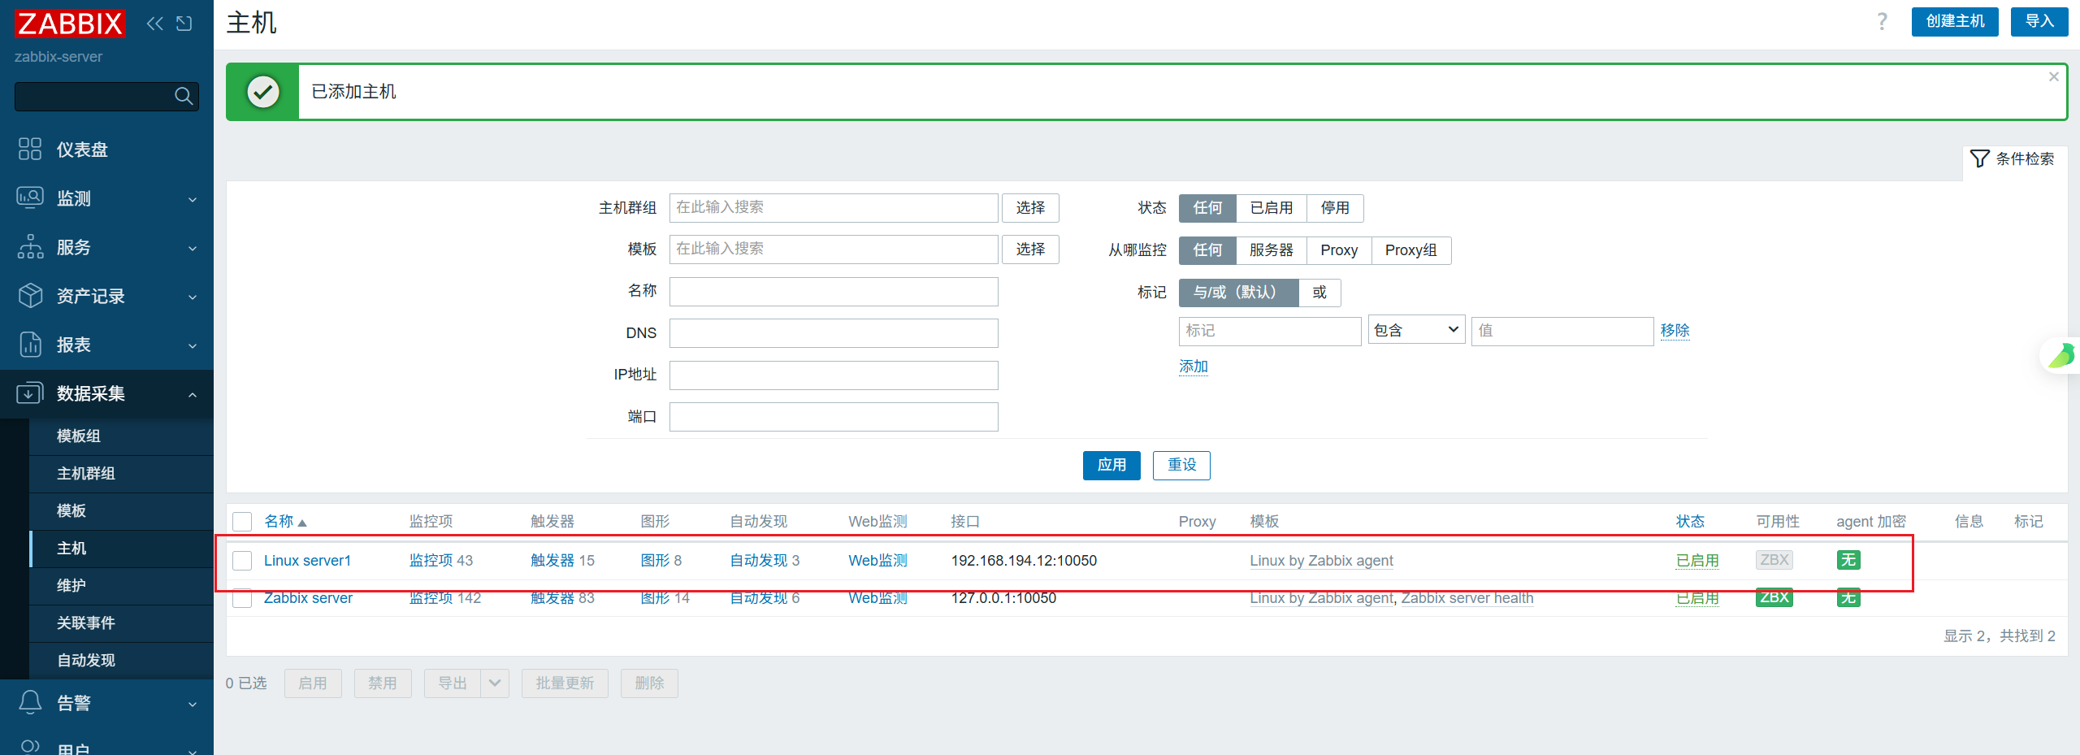
Task: Click the 创建主机 button
Action: (x=1955, y=22)
